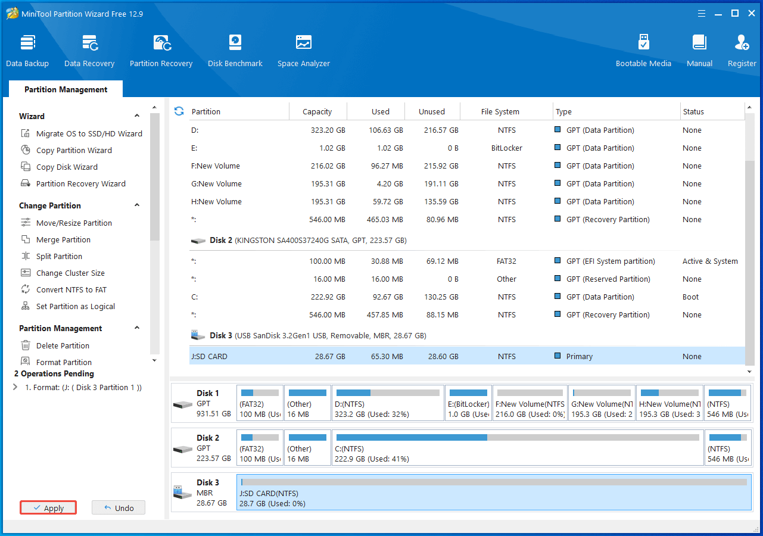Apply the pending operations
This screenshot has width=763, height=536.
coord(48,507)
